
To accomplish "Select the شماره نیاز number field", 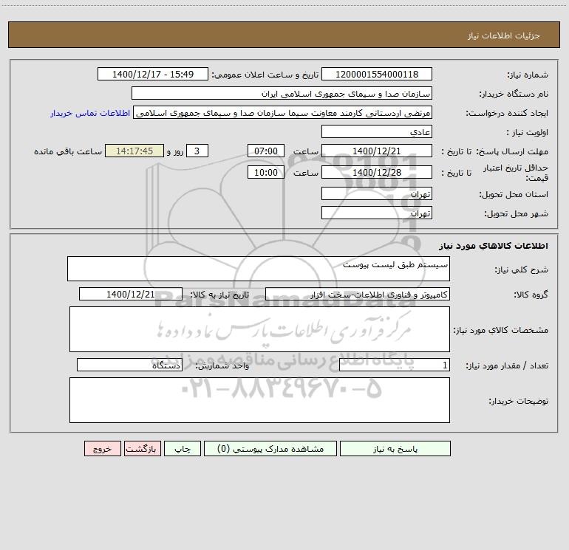I will tap(377, 74).
